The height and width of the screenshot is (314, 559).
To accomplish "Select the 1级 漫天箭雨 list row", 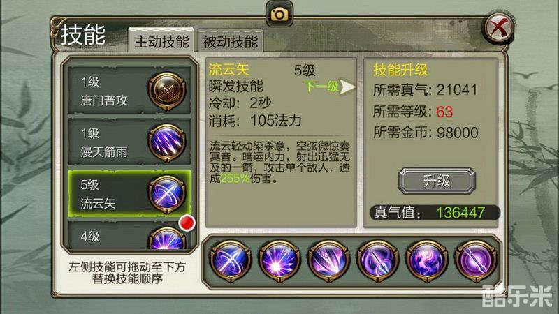I will (130, 142).
